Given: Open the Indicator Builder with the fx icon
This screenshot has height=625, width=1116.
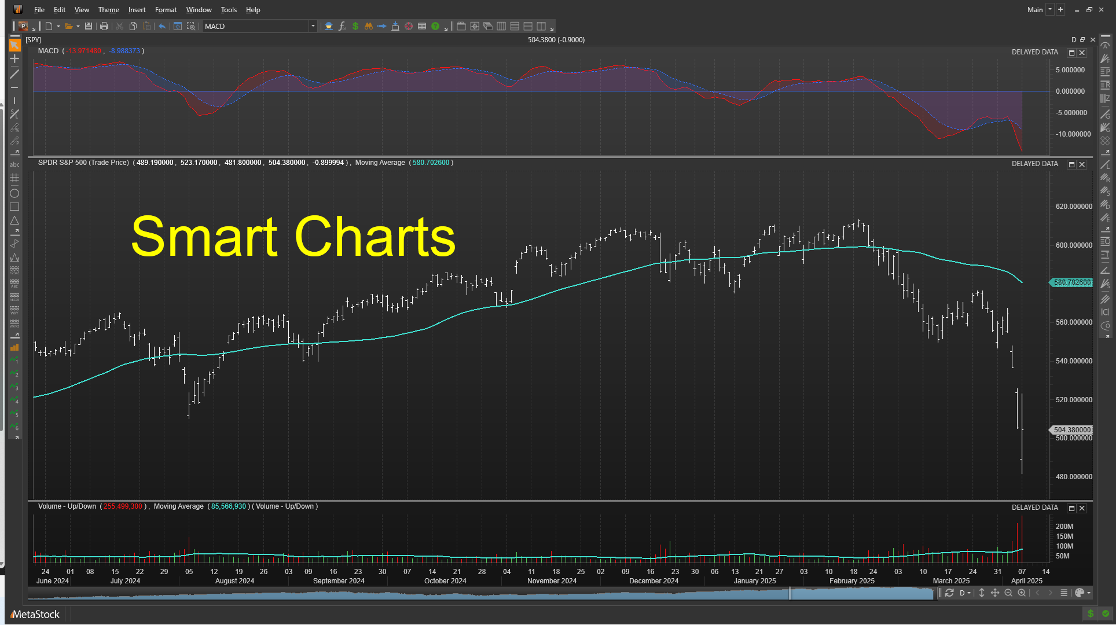Looking at the screenshot, I should tap(342, 26).
